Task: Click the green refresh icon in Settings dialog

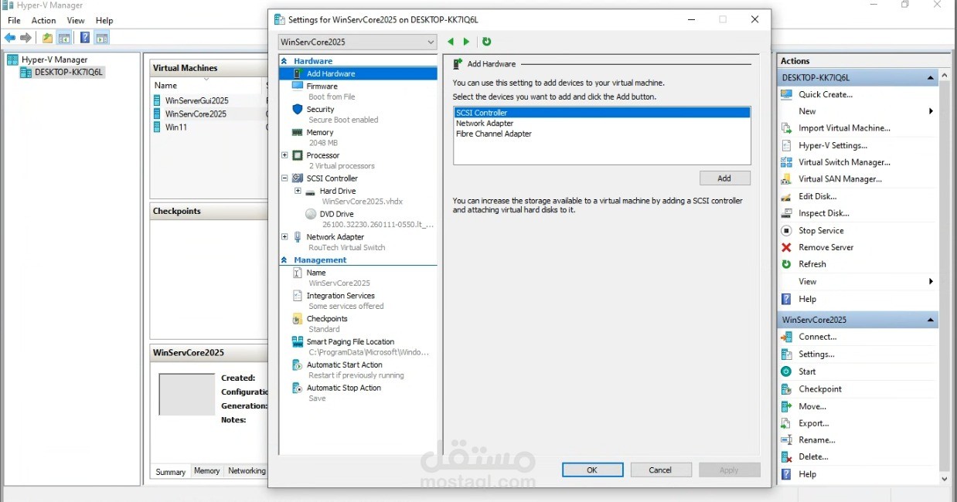Action: [x=486, y=42]
